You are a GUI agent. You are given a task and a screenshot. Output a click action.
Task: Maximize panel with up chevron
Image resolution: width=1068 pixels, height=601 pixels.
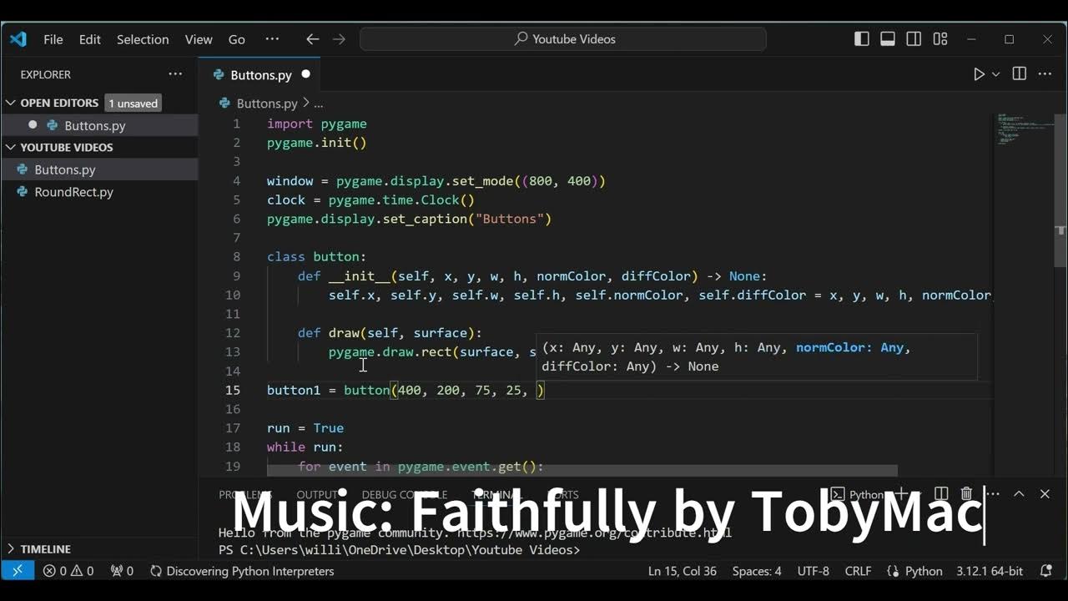point(1019,494)
